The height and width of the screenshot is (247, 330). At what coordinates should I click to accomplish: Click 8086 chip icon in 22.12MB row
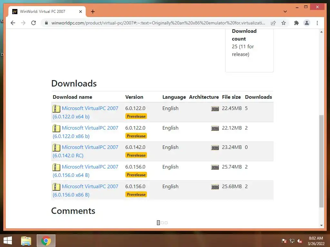point(215,128)
